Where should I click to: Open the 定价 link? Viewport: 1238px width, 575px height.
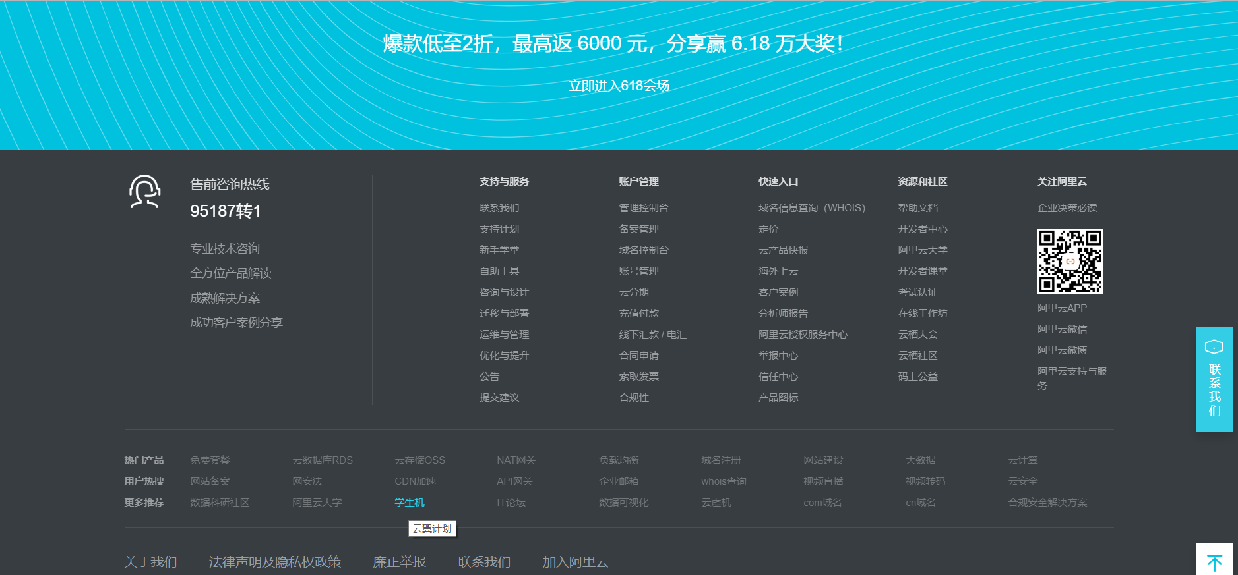coord(768,229)
